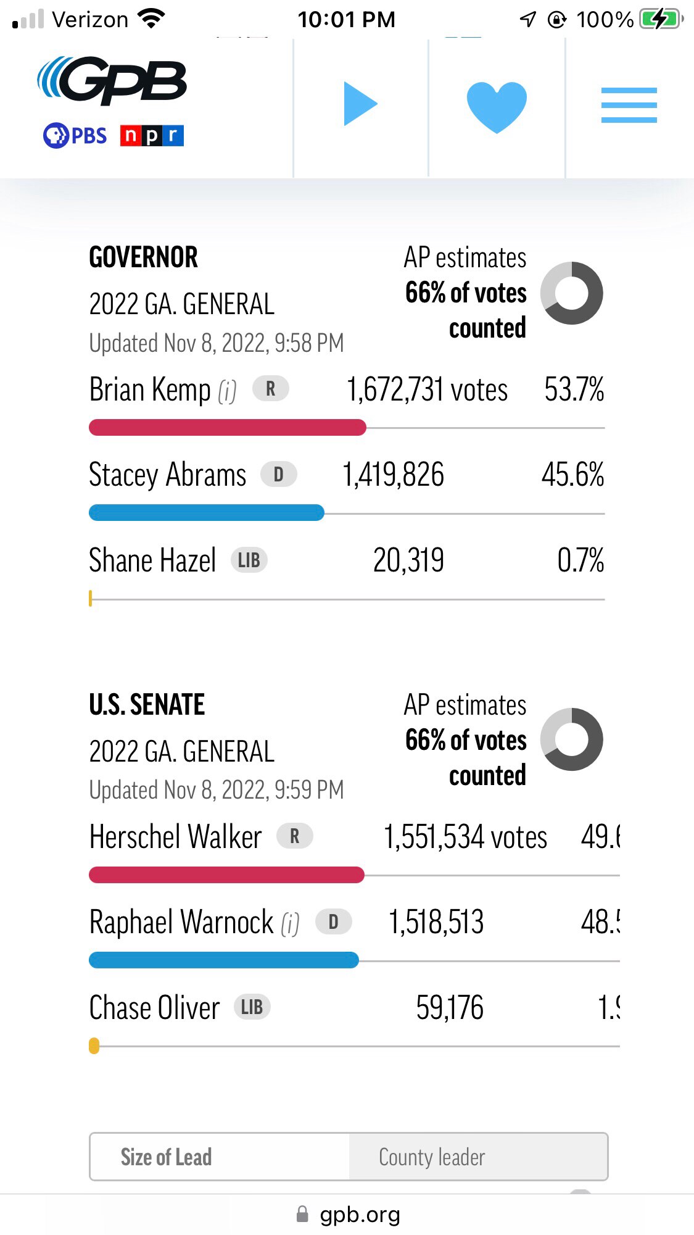Image resolution: width=694 pixels, height=1235 pixels.
Task: Expand details for Chase Oliver
Action: 153,1007
